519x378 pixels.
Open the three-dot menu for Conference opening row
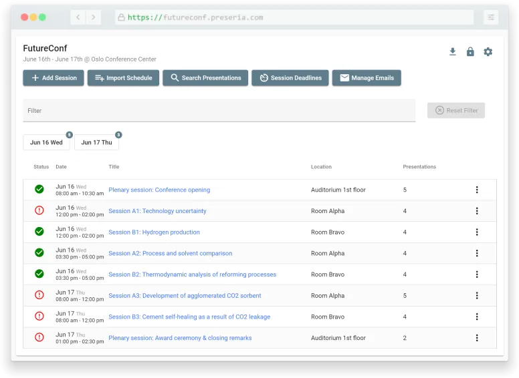coord(477,190)
